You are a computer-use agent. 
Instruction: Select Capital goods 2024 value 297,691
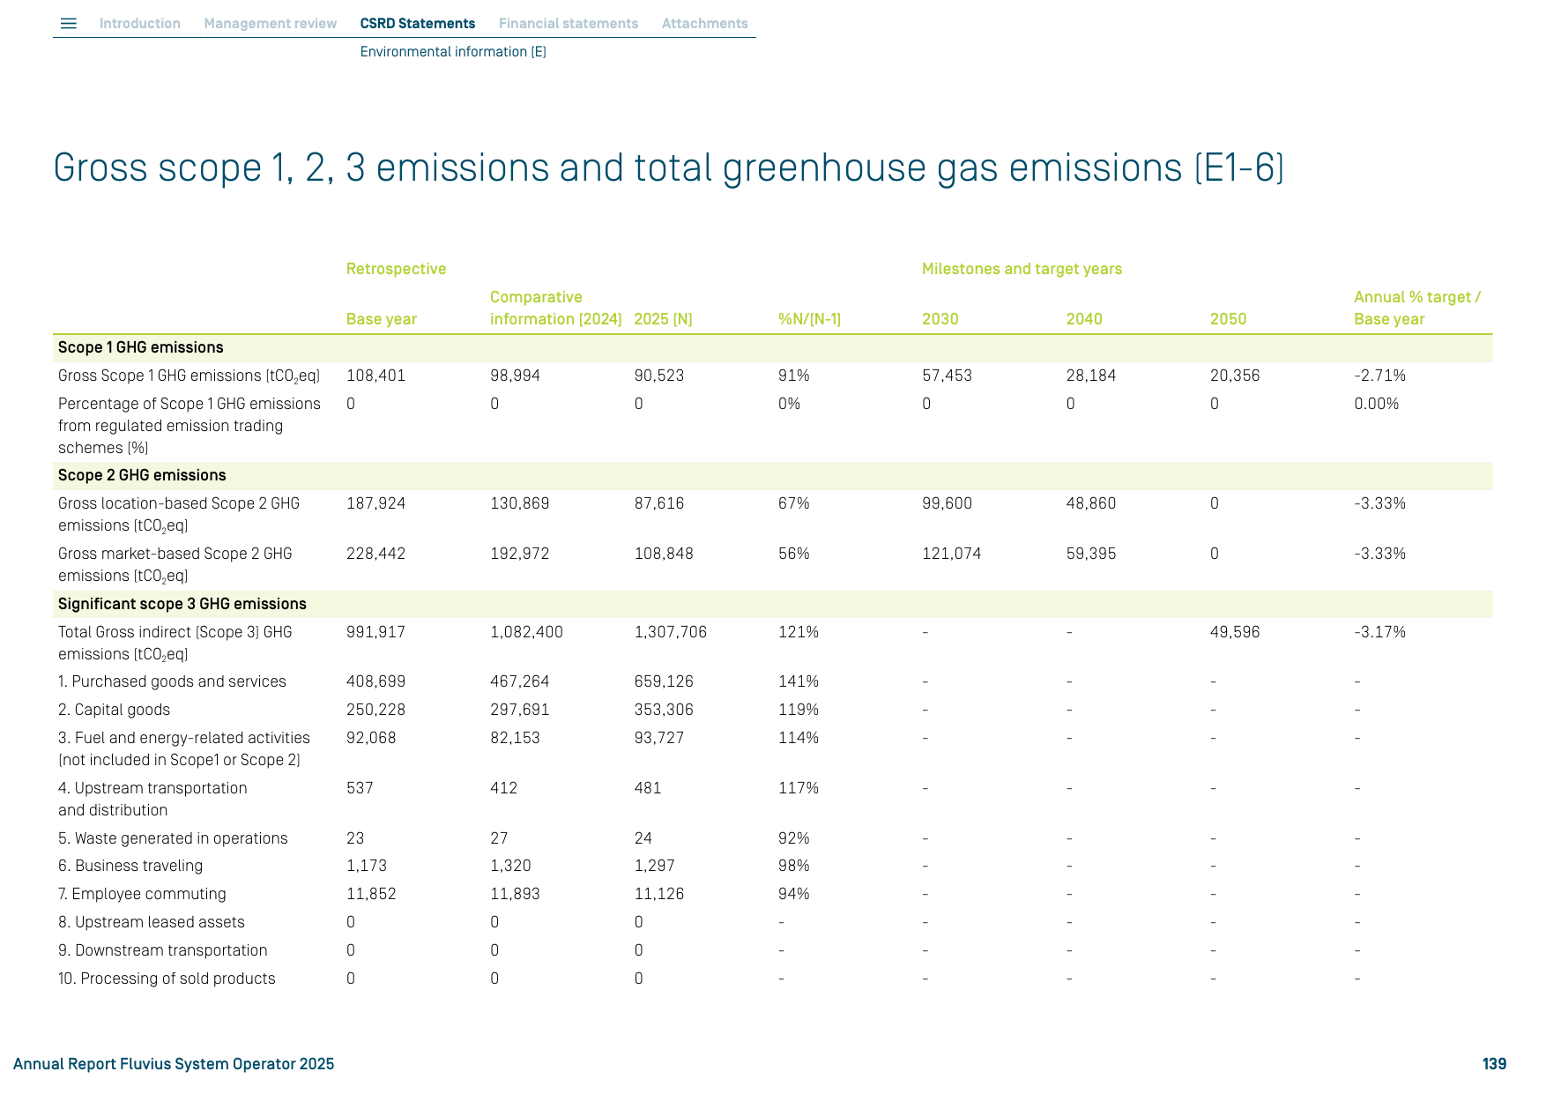520,710
